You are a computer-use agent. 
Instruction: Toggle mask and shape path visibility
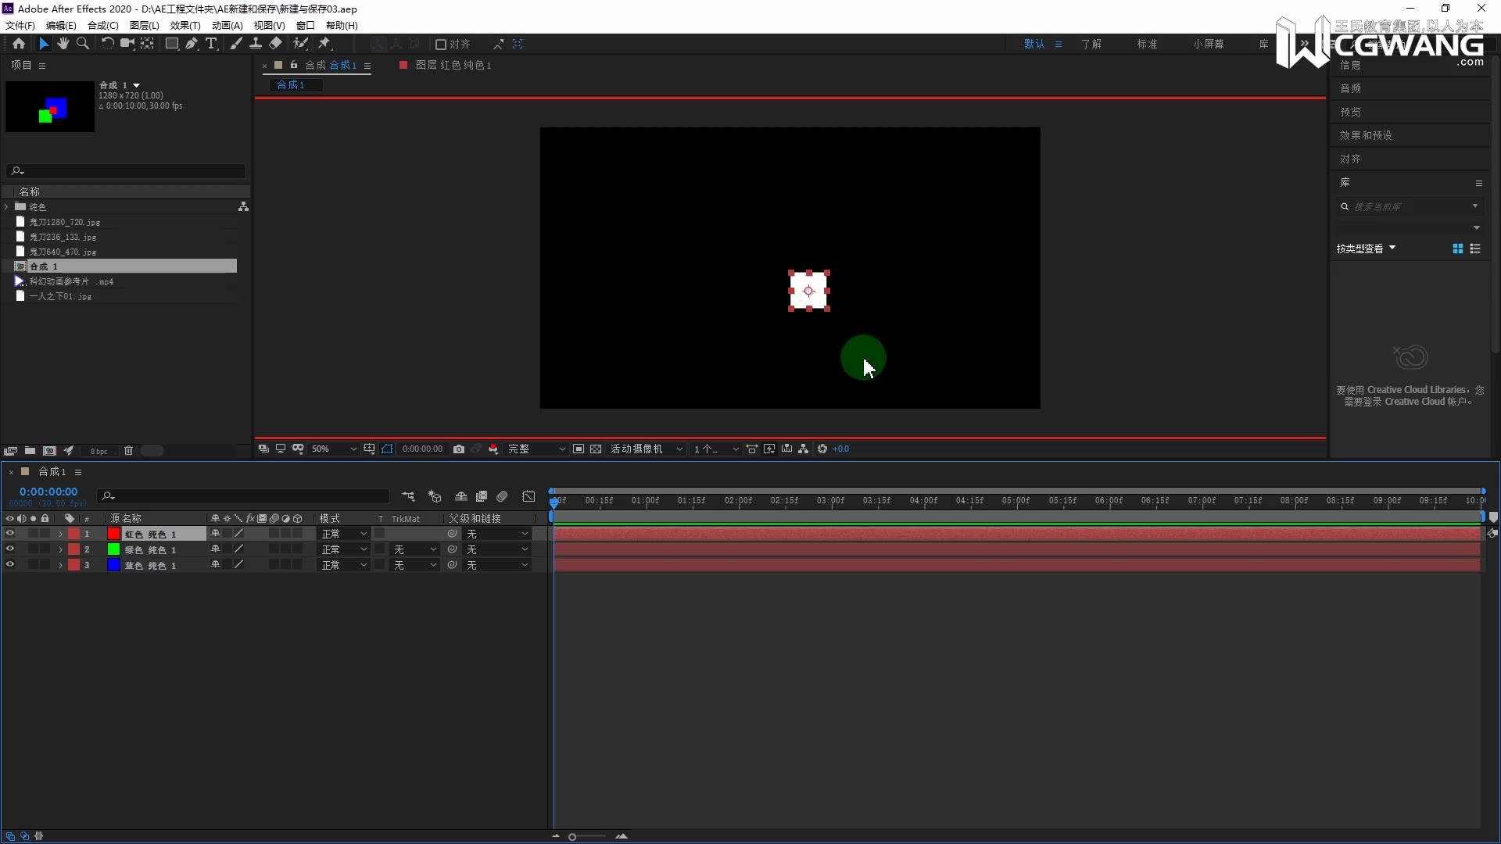point(388,449)
